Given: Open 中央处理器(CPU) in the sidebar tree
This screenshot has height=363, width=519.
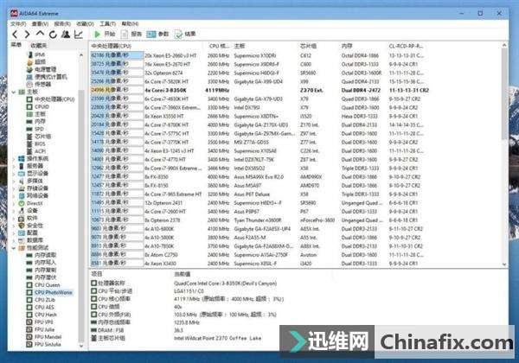Looking at the screenshot, I should [x=54, y=99].
